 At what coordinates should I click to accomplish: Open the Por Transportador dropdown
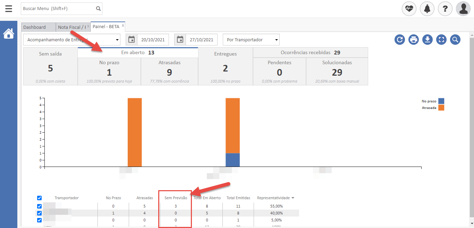point(251,40)
